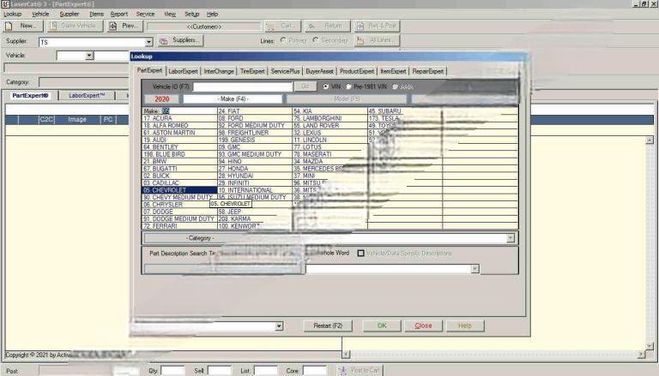Image resolution: width=659 pixels, height=376 pixels.
Task: Switch to the InterChange tab
Action: tap(219, 71)
